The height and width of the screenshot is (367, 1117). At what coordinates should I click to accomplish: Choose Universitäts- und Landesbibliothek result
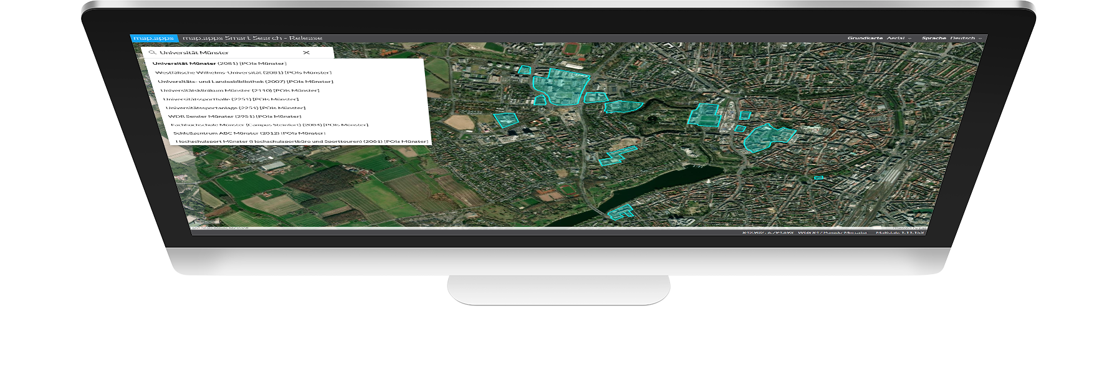click(x=245, y=82)
